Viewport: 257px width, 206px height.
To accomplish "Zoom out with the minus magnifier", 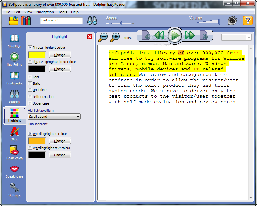I will coord(103,37).
